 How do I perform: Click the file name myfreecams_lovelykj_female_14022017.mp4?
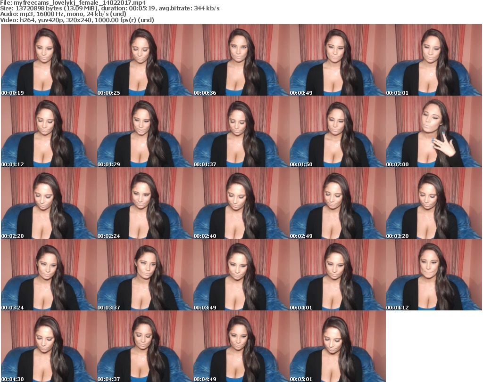(80, 3)
